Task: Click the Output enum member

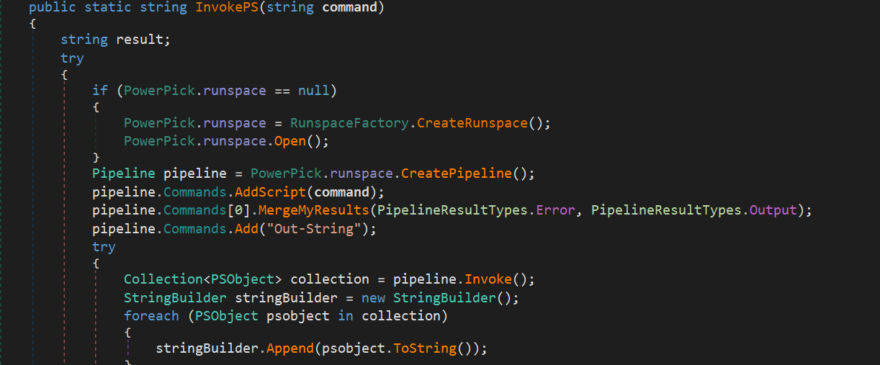Action: [773, 210]
